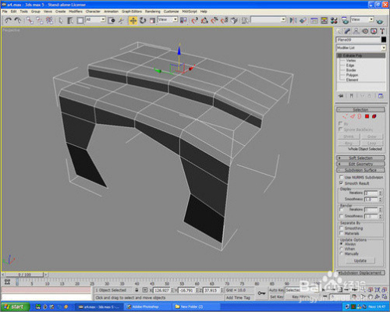Collapse the Selection rollout
Viewport: 390px width, 312px height.
point(360,109)
